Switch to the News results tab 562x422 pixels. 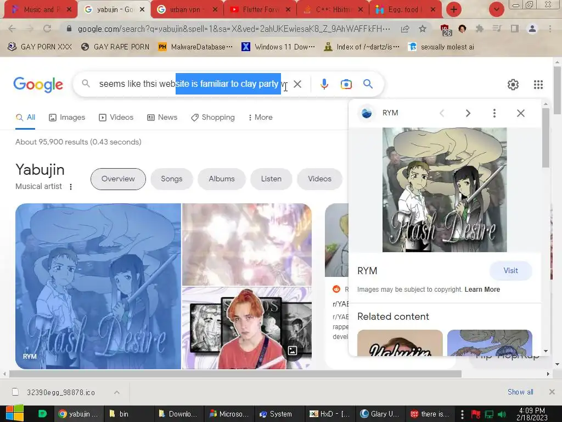pos(162,118)
